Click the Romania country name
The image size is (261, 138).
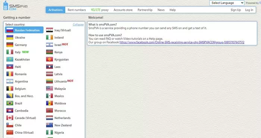coord(21,74)
